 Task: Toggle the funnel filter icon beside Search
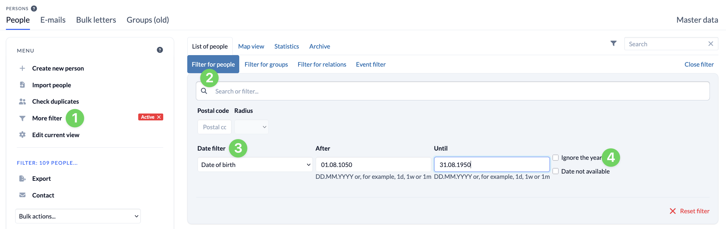click(613, 43)
